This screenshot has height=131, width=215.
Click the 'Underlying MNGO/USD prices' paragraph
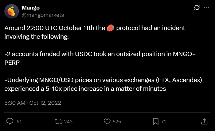coord(103,84)
